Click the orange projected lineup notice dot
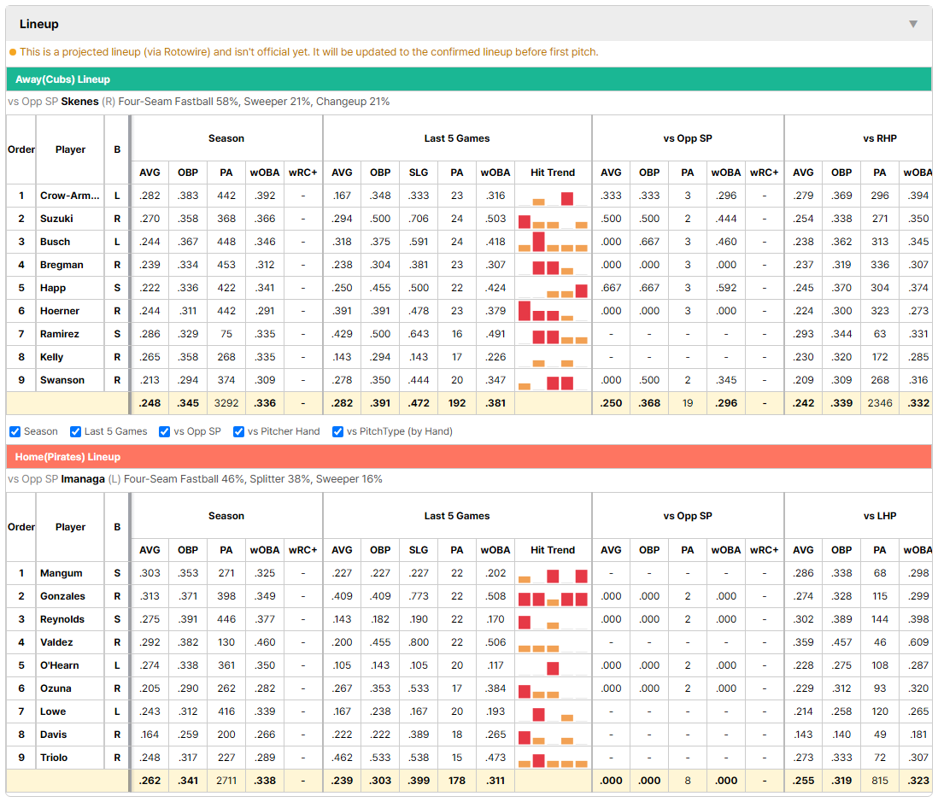Image resolution: width=938 pixels, height=802 pixels. pos(13,52)
